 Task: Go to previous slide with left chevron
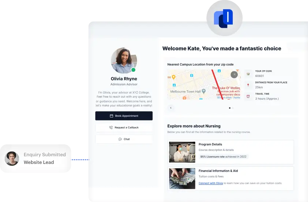pyautogui.click(x=171, y=108)
